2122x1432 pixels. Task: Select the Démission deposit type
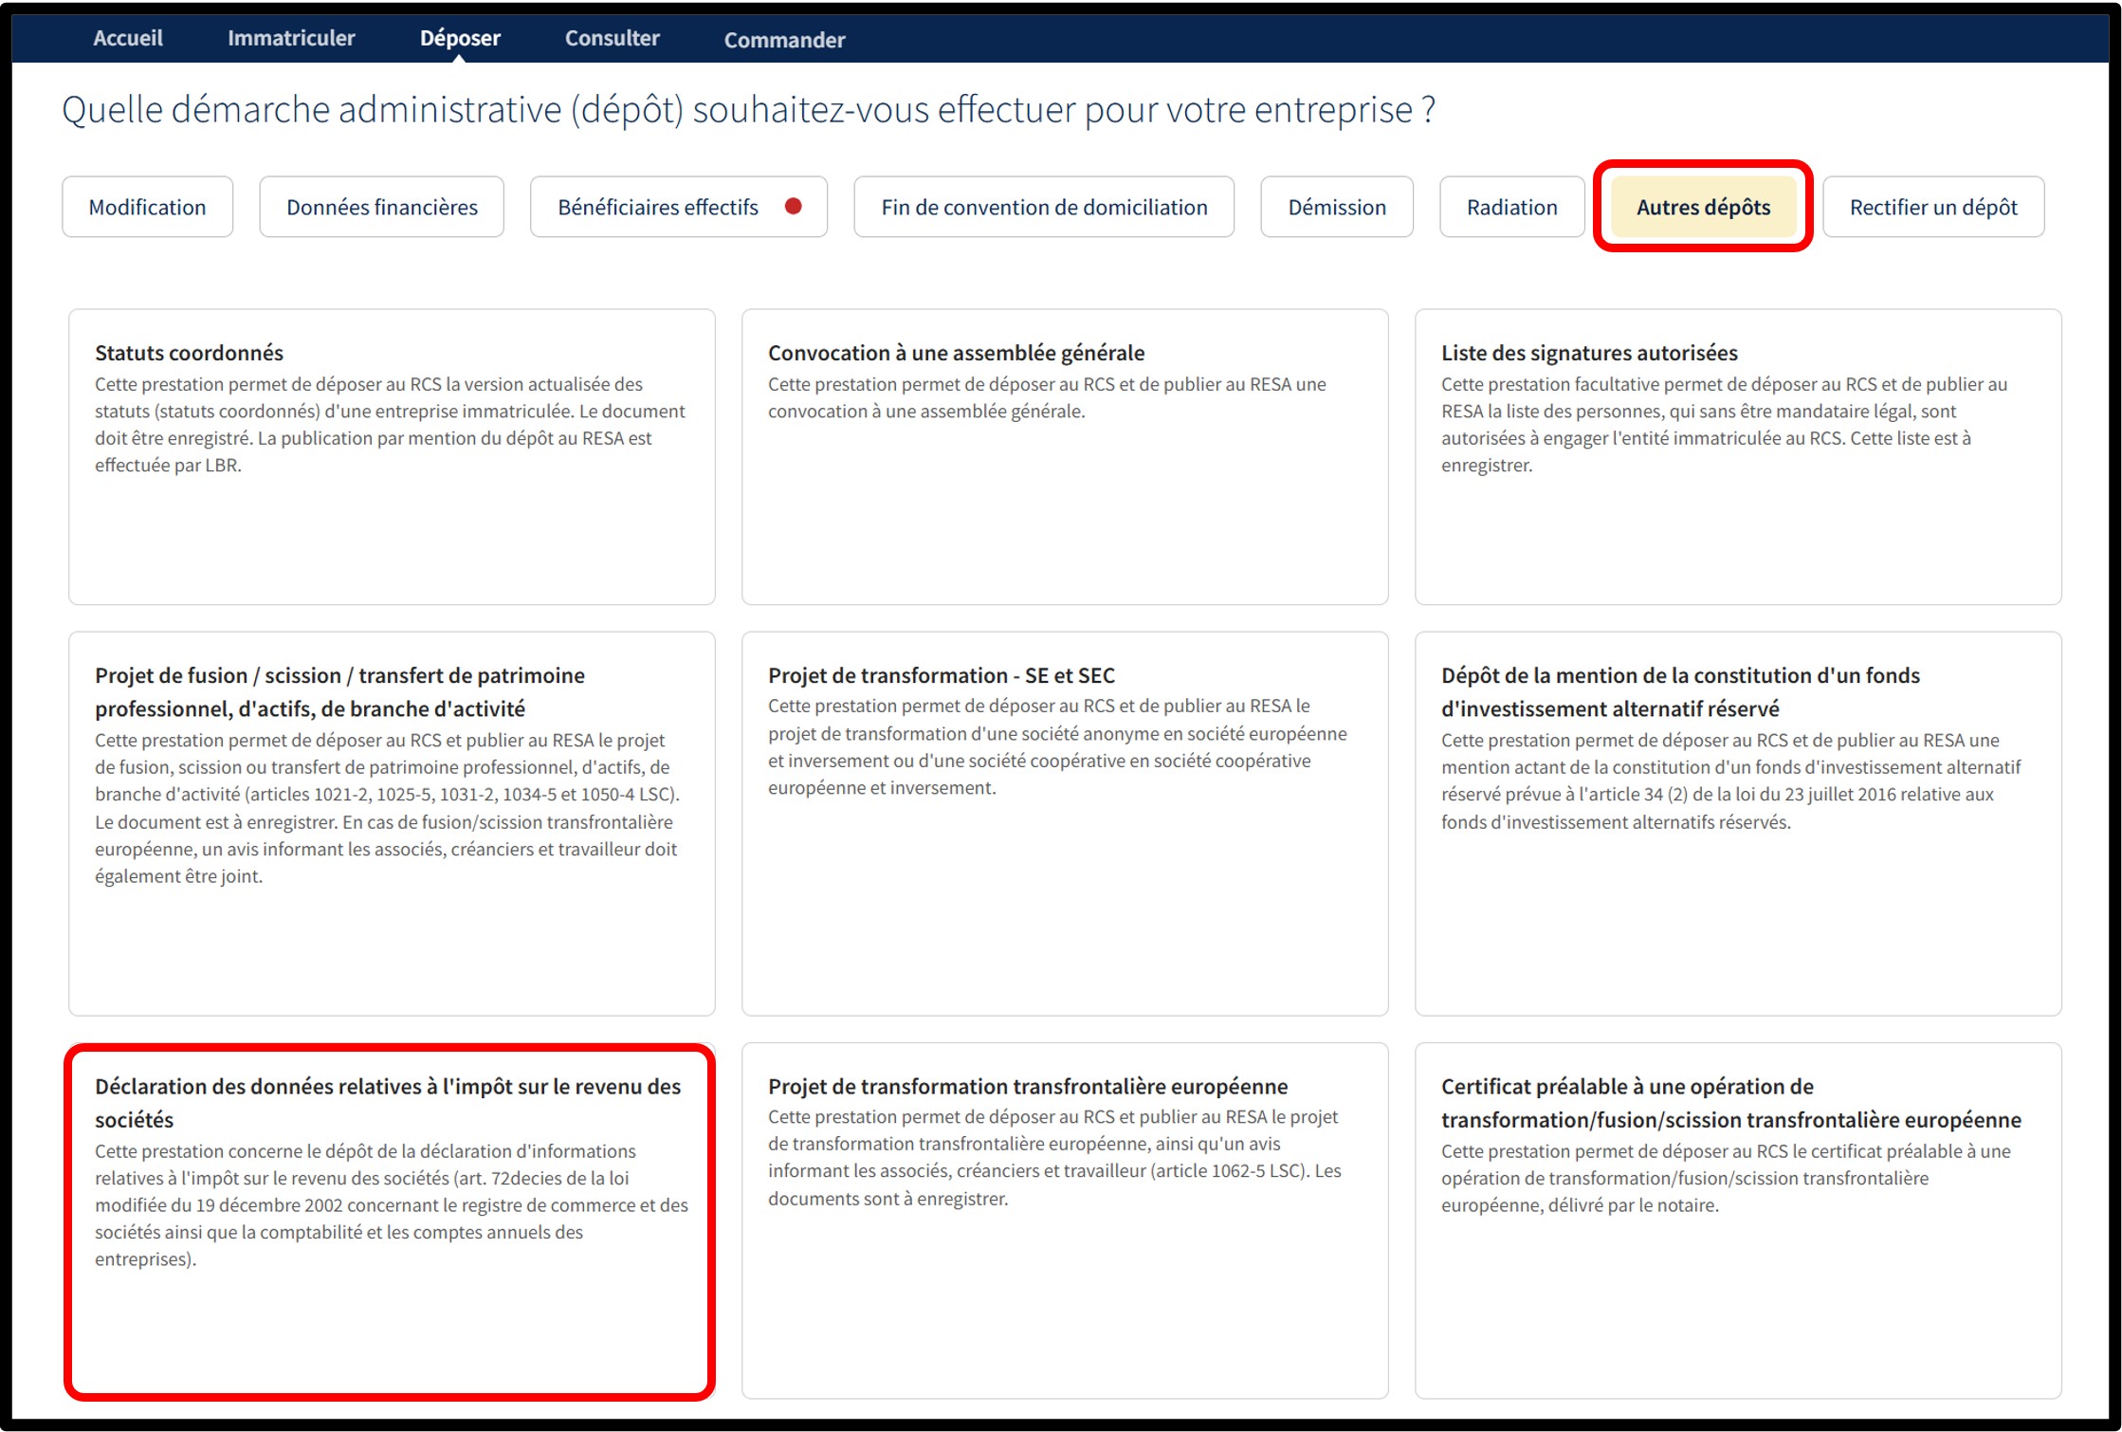1336,207
